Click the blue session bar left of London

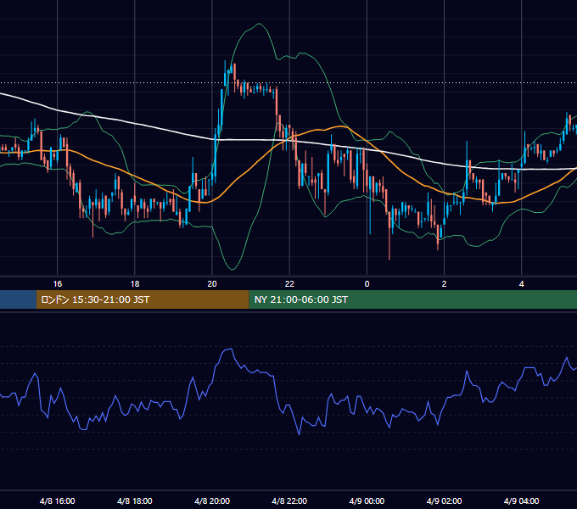tap(18, 299)
